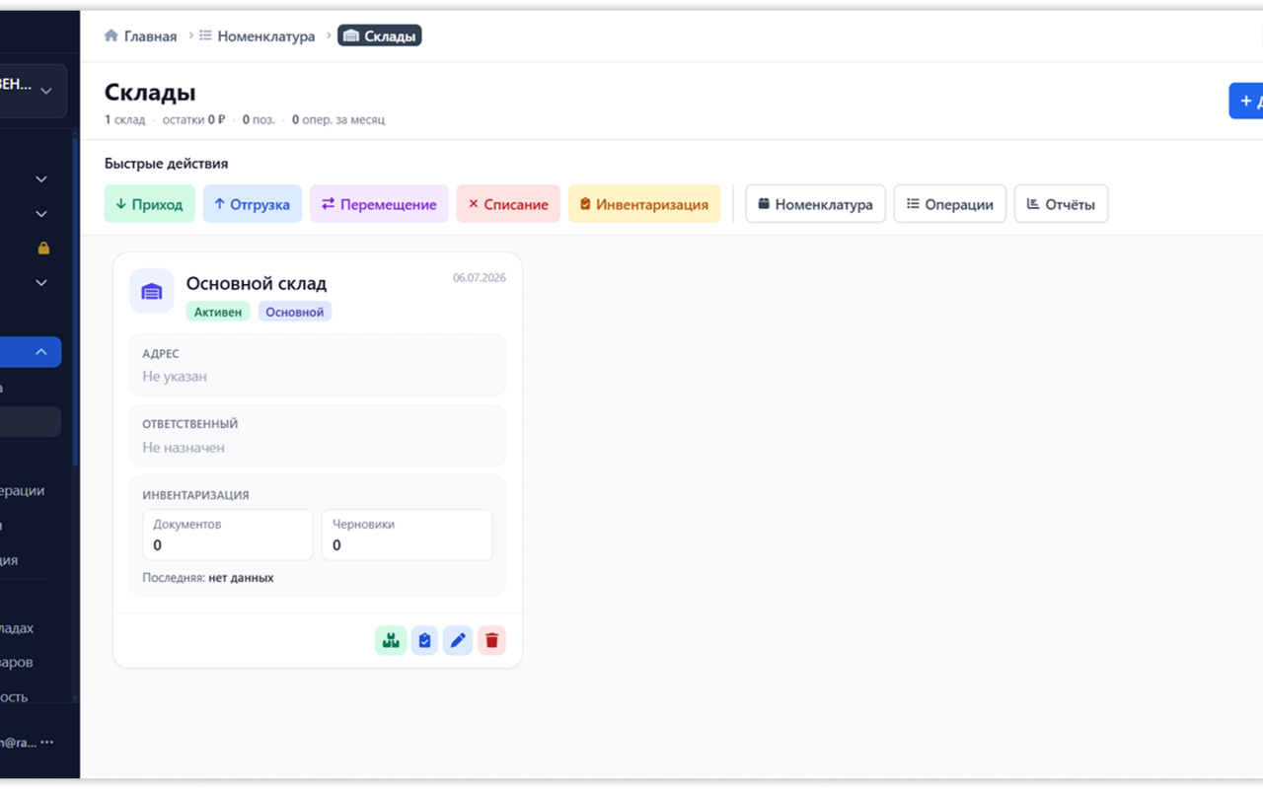Expand the first collapsed sidebar section chevron
Viewport: 1263px width, 789px height.
pos(41,179)
